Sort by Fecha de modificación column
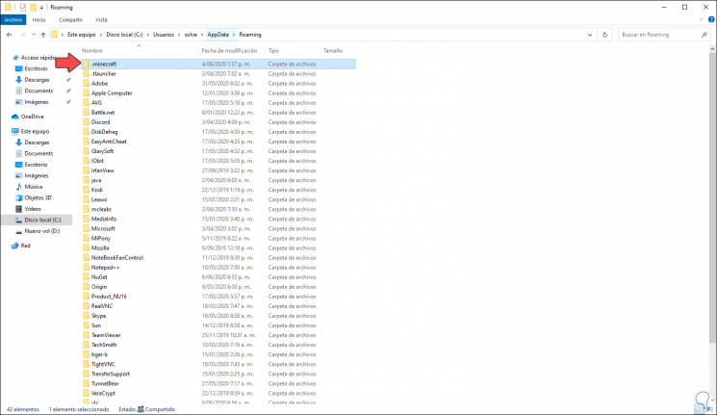Screen dimensions: 717x415 (232, 51)
